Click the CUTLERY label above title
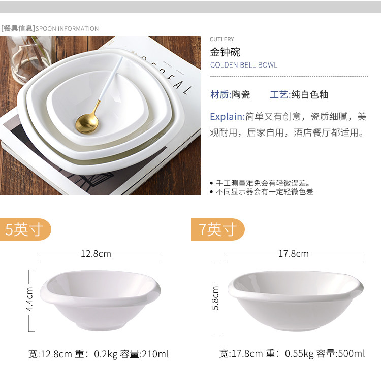The height and width of the screenshot is (367, 381). 222,39
